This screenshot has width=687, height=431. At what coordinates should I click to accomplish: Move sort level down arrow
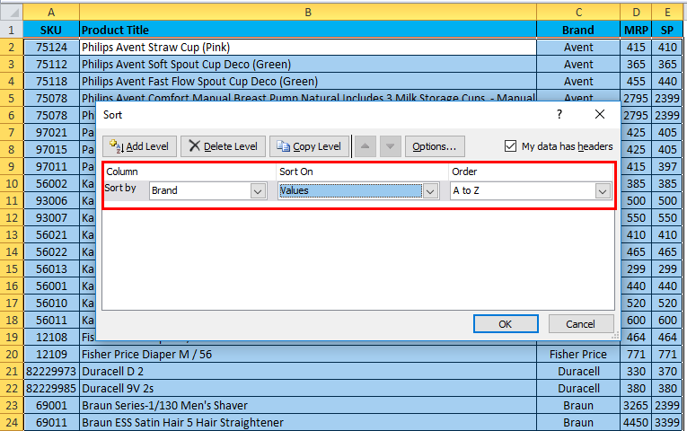click(x=391, y=146)
